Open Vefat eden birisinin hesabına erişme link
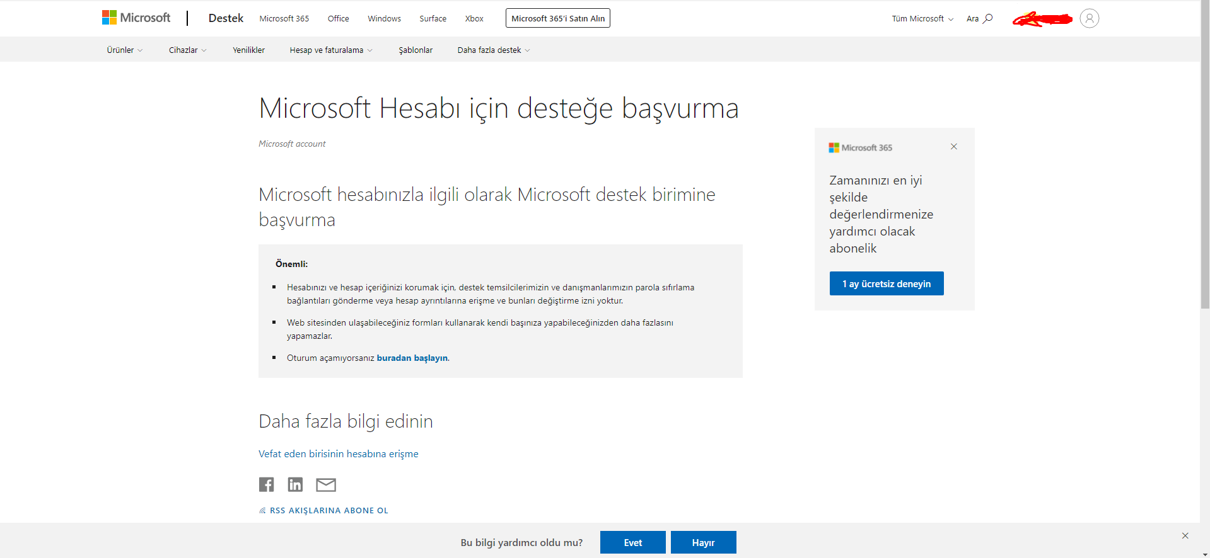The width and height of the screenshot is (1210, 558). click(339, 453)
